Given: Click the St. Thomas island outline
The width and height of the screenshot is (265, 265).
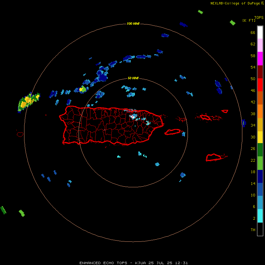Looking at the screenshot, I should click(205, 117).
